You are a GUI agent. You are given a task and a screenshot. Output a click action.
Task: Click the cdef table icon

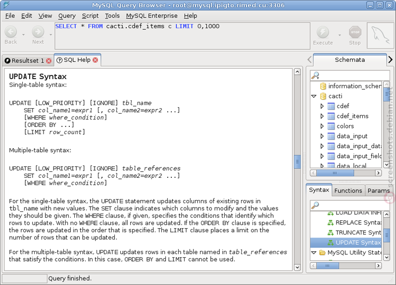click(331, 106)
